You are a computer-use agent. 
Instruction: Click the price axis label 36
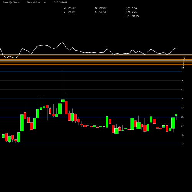pyautogui.click(x=182, y=99)
